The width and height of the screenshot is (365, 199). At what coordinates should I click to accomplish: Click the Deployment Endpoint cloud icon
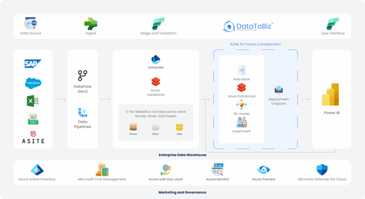278,90
